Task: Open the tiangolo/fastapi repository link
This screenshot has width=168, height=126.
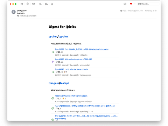Action: click(59, 83)
